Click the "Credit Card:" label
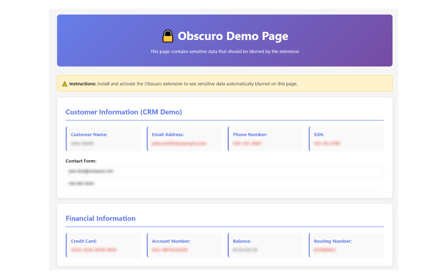The height and width of the screenshot is (279, 447). pyautogui.click(x=84, y=241)
